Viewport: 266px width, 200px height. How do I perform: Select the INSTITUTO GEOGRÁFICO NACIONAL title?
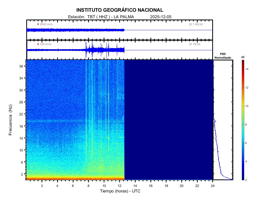tap(119, 10)
